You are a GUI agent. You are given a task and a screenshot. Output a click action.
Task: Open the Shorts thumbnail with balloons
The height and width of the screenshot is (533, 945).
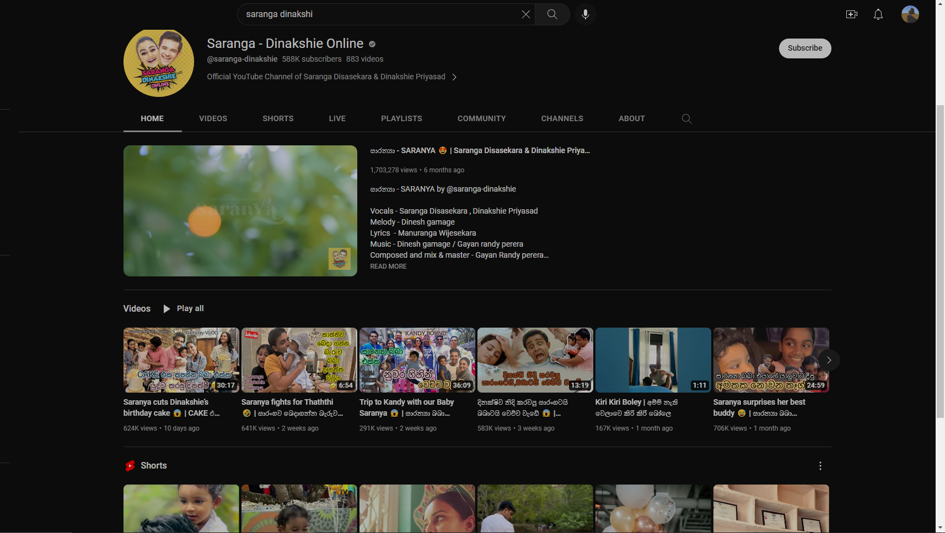tap(653, 509)
